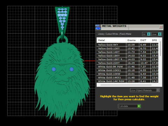Select the White Gold:10KW row
This screenshot has height=126, width=168.
127,74
